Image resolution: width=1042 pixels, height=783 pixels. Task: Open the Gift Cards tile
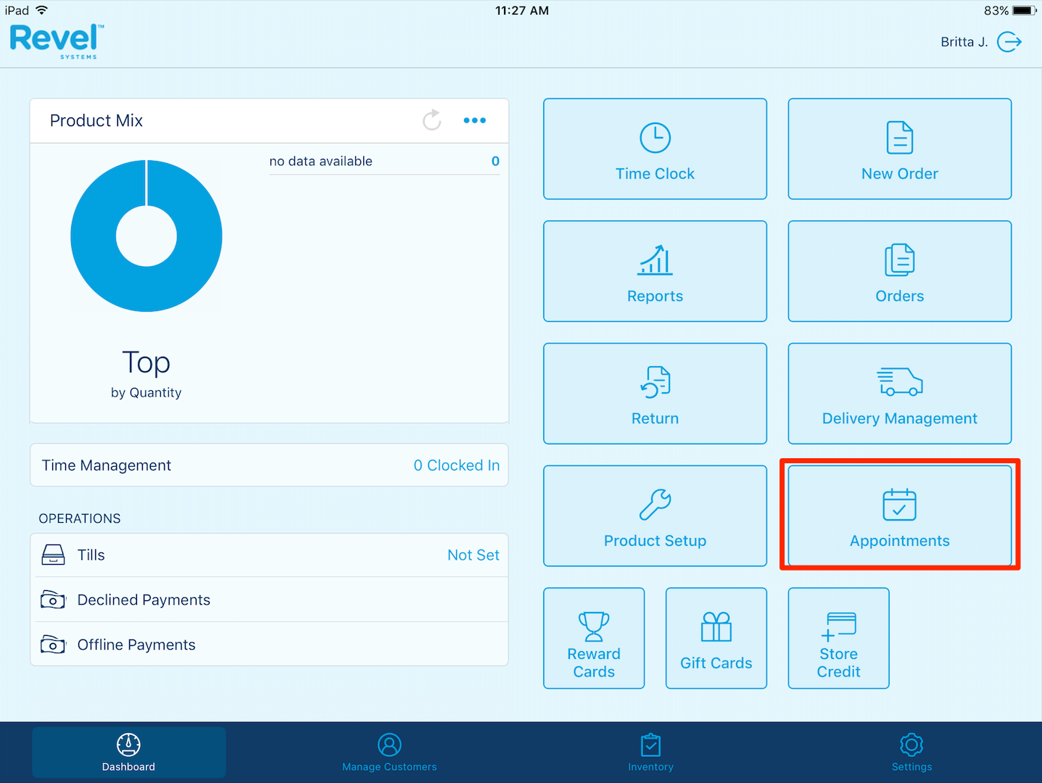coord(716,638)
